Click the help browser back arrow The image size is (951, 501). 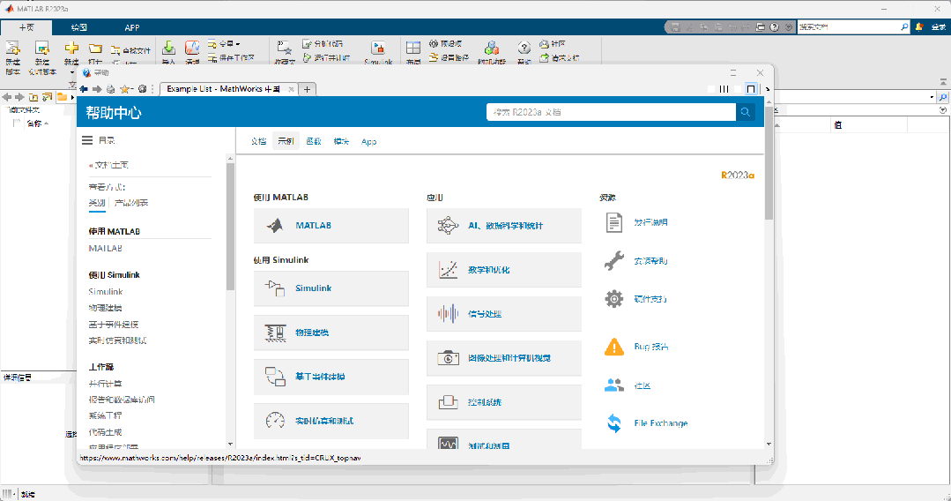point(84,89)
